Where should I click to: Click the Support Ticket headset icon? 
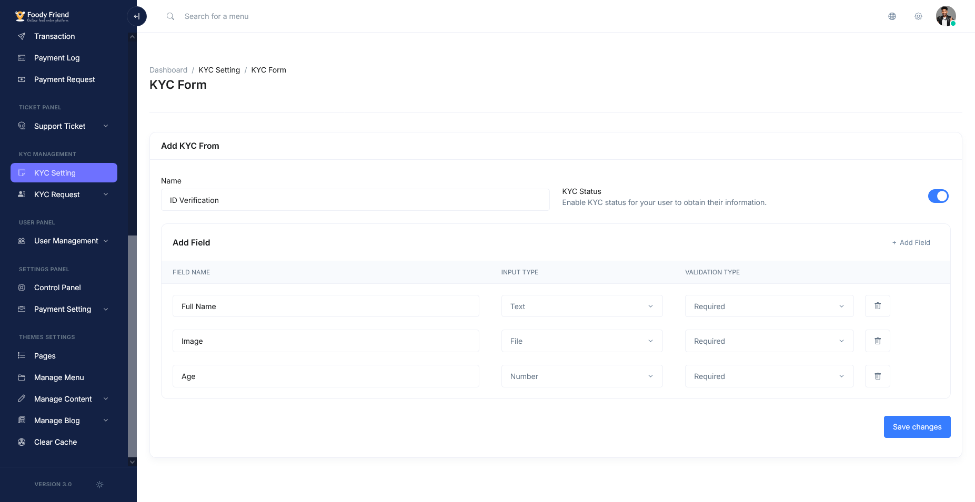coord(22,126)
